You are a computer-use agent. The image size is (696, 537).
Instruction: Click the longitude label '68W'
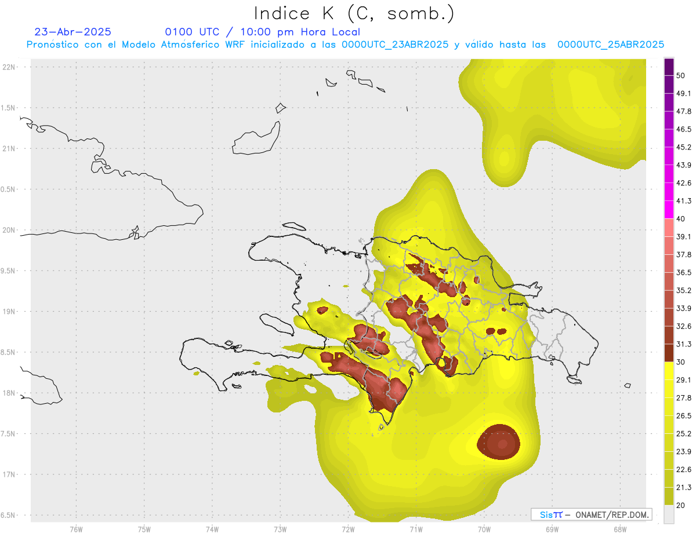(x=619, y=529)
